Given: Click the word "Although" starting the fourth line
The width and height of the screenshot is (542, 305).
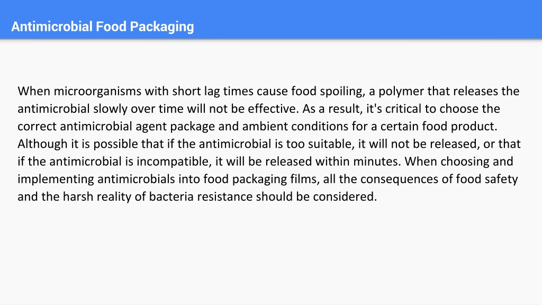Looking at the screenshot, I should coord(42,144).
